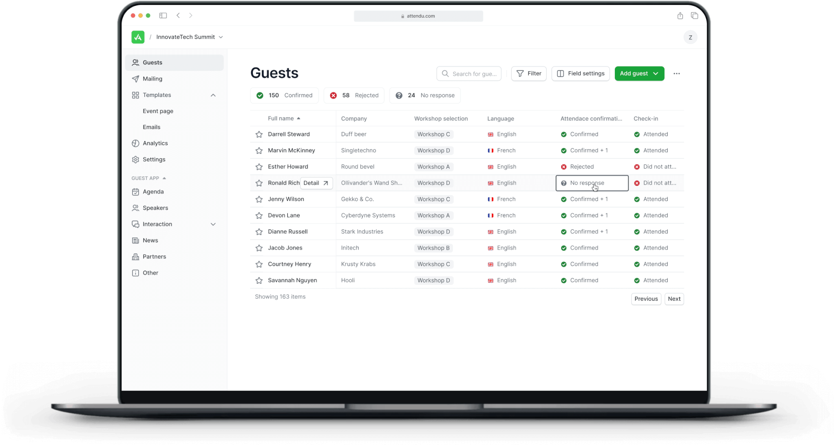Click Courtney Henry's Workshop C tag

point(434,264)
